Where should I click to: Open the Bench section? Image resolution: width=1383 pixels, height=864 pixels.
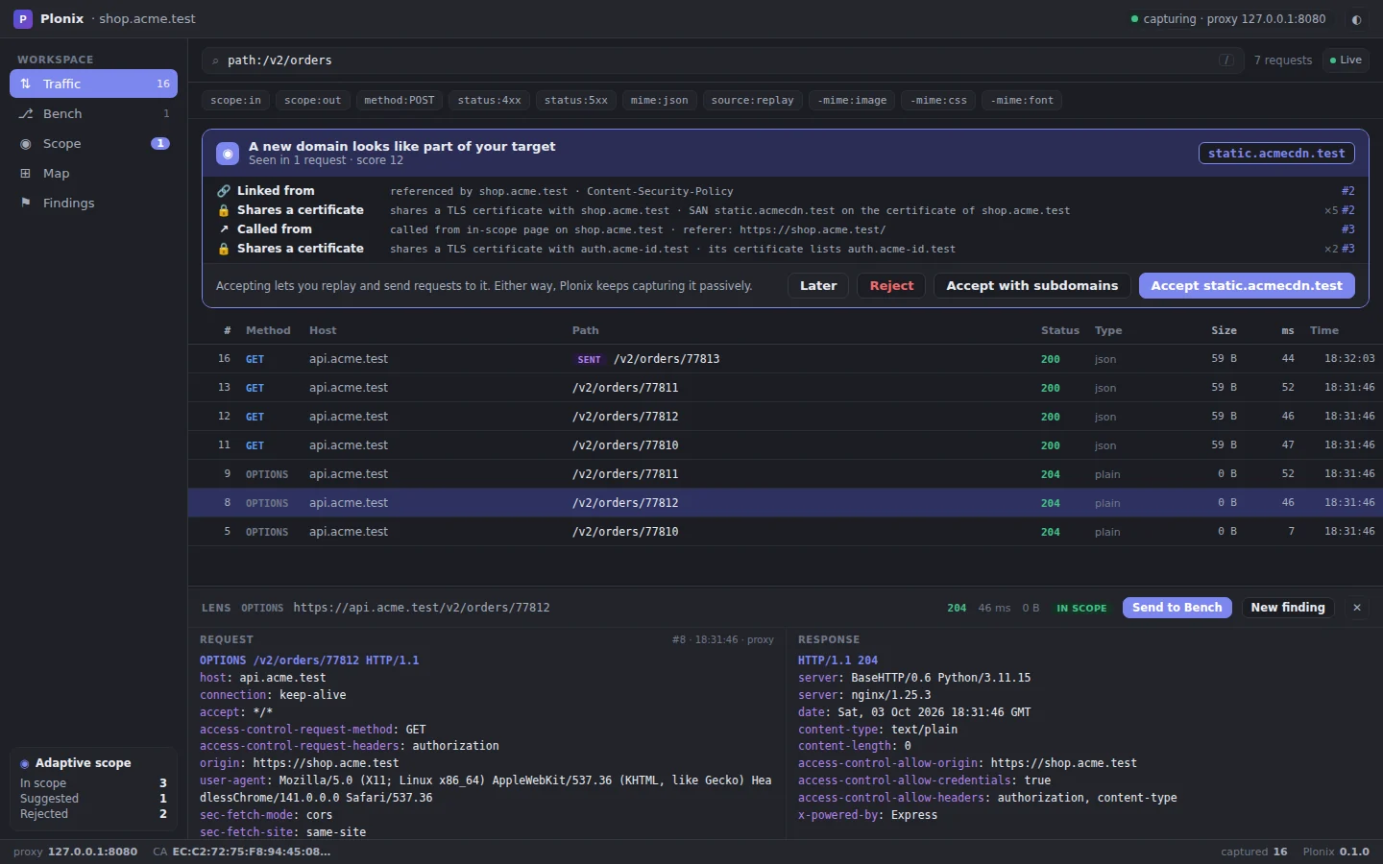click(93, 113)
